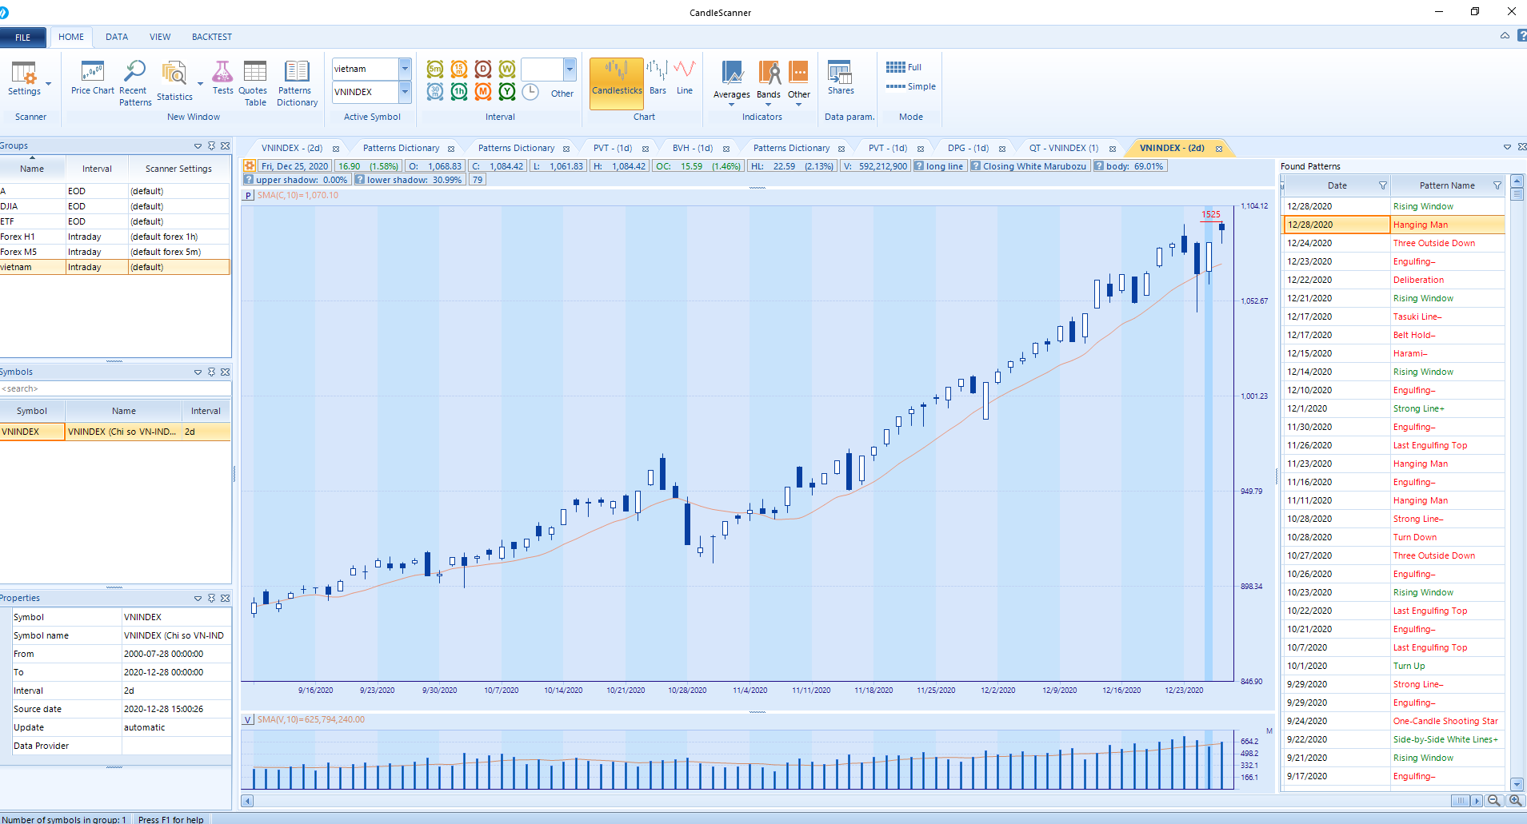
Task: Click the symbols search field
Action: pyautogui.click(x=114, y=388)
